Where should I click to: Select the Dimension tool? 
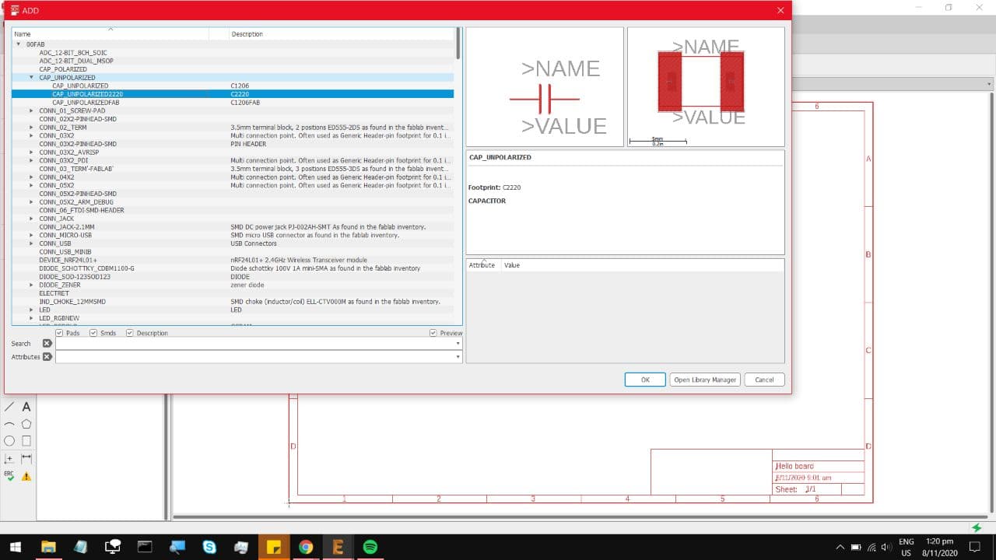click(x=26, y=459)
